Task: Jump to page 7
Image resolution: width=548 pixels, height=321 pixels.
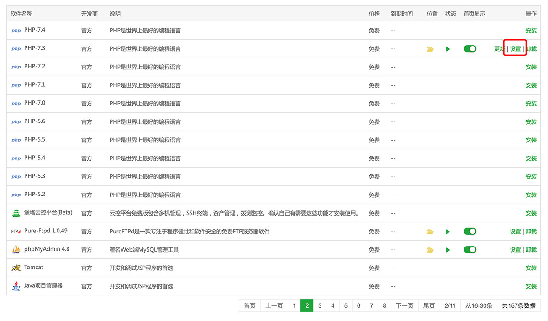Action: pyautogui.click(x=372, y=306)
